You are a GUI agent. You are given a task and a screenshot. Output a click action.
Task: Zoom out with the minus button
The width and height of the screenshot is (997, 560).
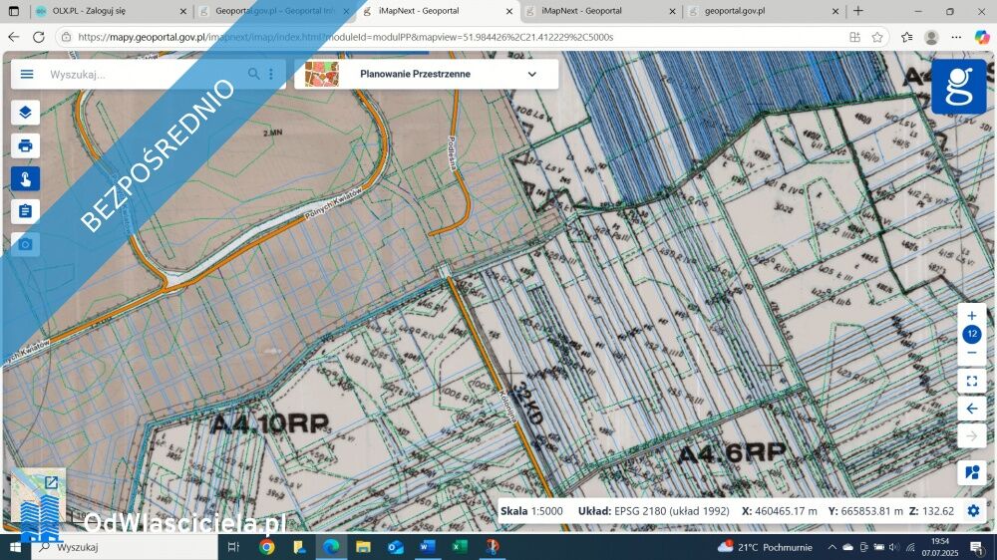[971, 353]
